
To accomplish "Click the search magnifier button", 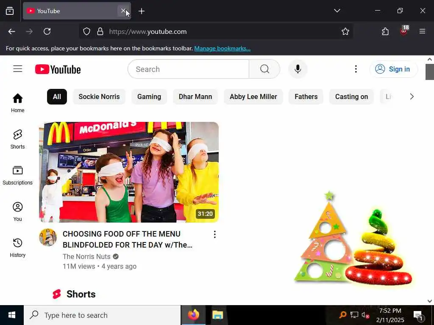I will click(264, 69).
